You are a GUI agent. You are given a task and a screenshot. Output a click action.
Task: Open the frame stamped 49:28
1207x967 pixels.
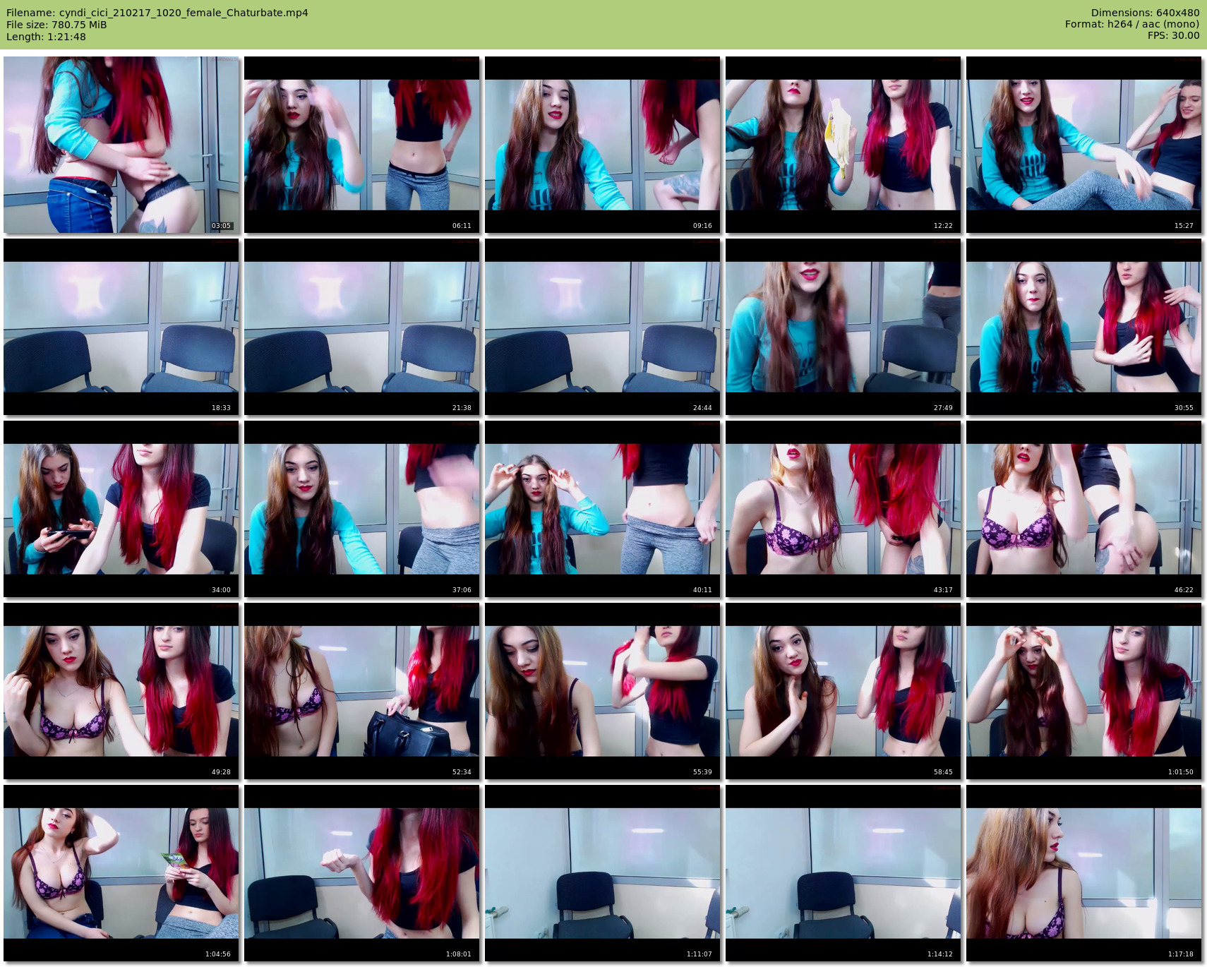pos(121,691)
